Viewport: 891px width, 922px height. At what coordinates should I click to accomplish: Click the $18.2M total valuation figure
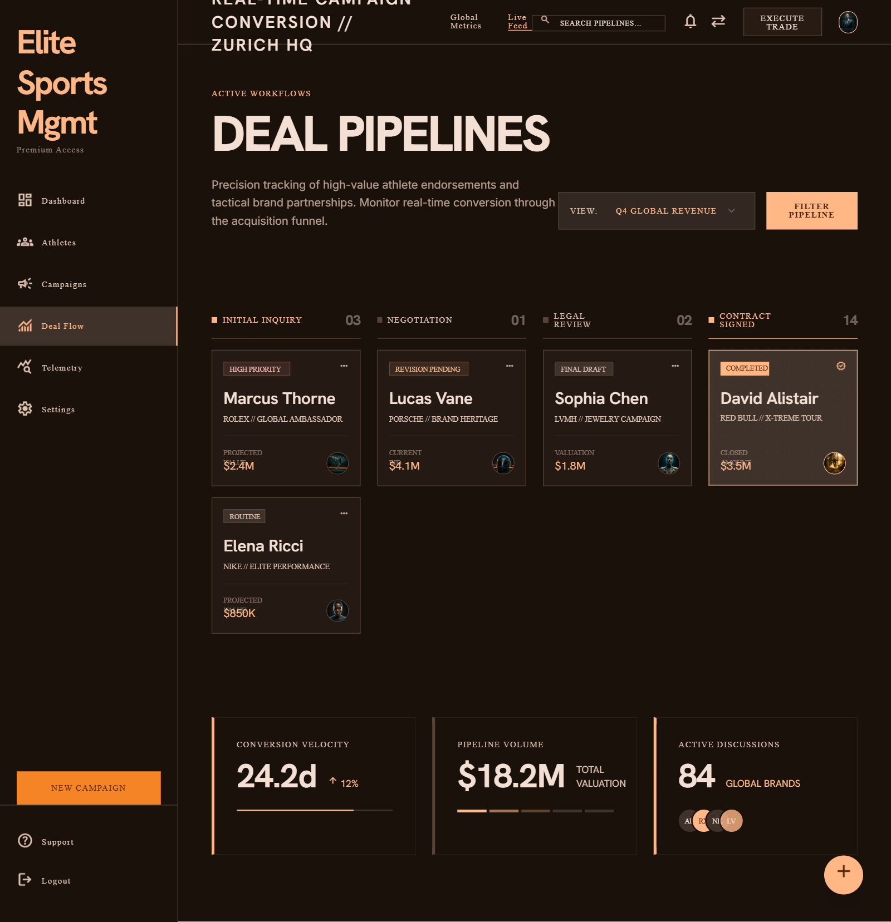[x=511, y=776]
